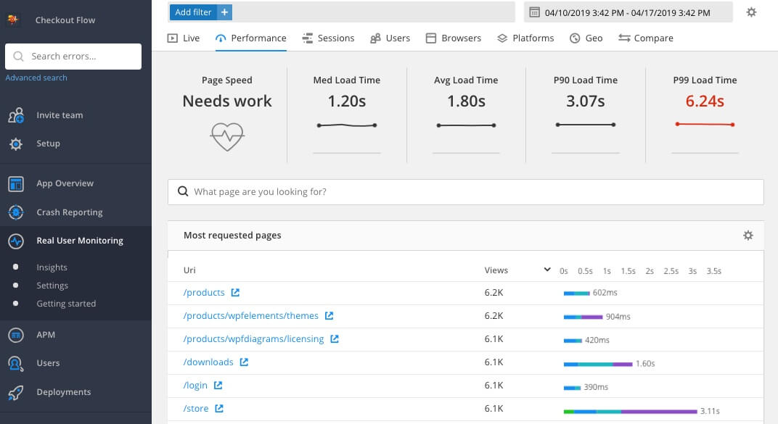This screenshot has width=778, height=424.
Task: Click the 6.2K views value for /products
Action: tap(494, 293)
